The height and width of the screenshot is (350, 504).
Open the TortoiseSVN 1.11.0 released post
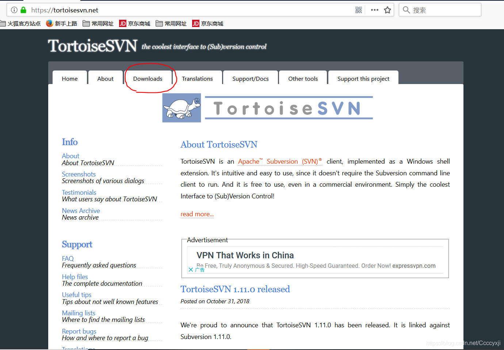(x=235, y=289)
